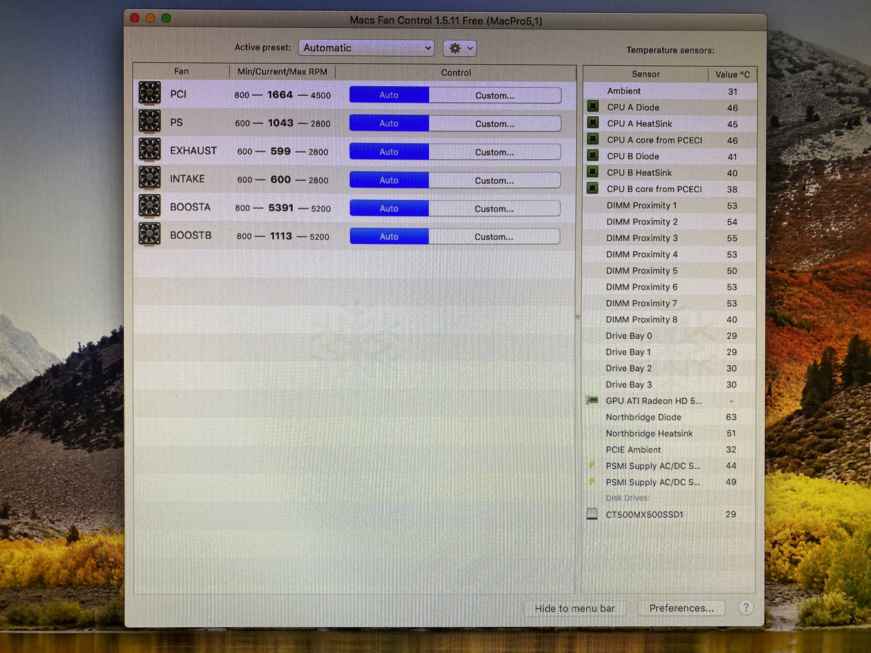Click the GPU ATI Radeon card icon
This screenshot has width=871, height=653.
click(x=592, y=400)
